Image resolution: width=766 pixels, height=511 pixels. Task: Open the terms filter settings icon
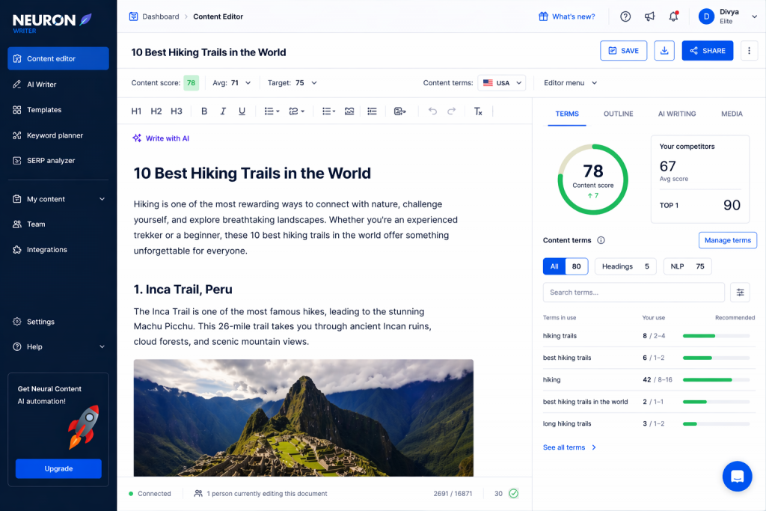point(740,293)
